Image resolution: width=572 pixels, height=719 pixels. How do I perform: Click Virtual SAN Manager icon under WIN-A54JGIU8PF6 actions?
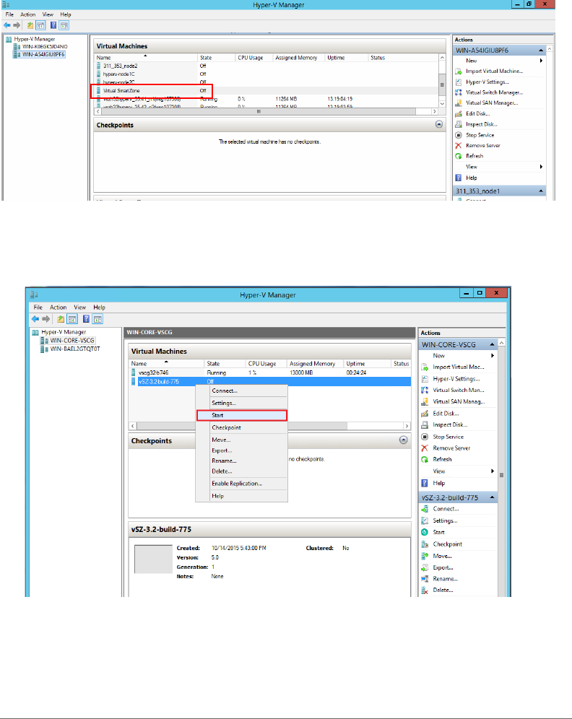pyautogui.click(x=458, y=103)
